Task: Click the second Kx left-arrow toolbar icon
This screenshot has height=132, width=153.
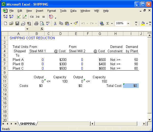Action: [11, 17]
